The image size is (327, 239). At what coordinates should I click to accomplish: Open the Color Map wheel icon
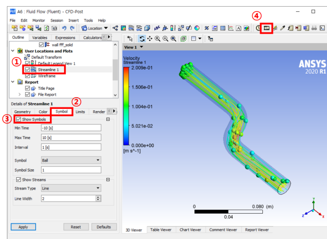[x=197, y=28]
